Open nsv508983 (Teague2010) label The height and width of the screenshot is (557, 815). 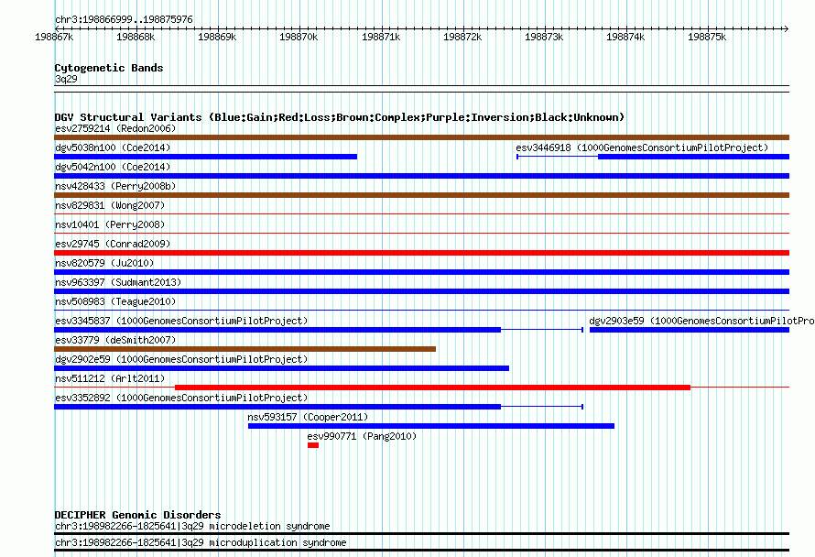(x=115, y=301)
